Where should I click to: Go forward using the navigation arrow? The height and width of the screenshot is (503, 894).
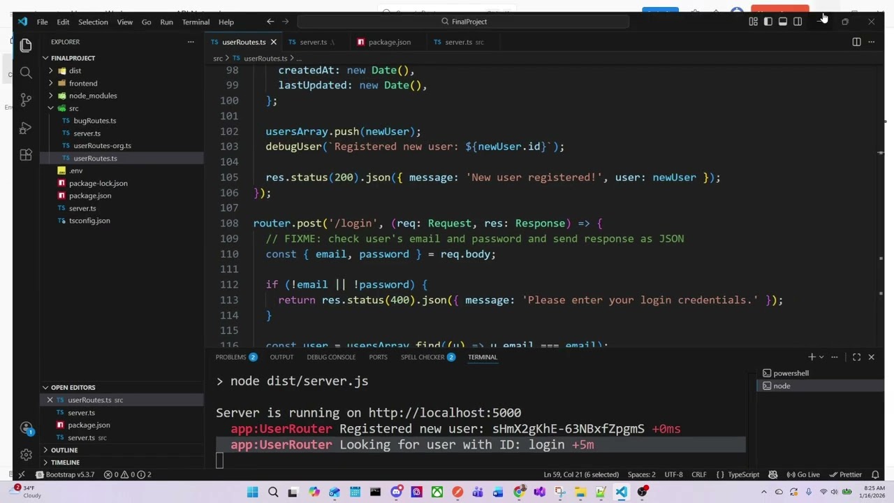coord(285,22)
